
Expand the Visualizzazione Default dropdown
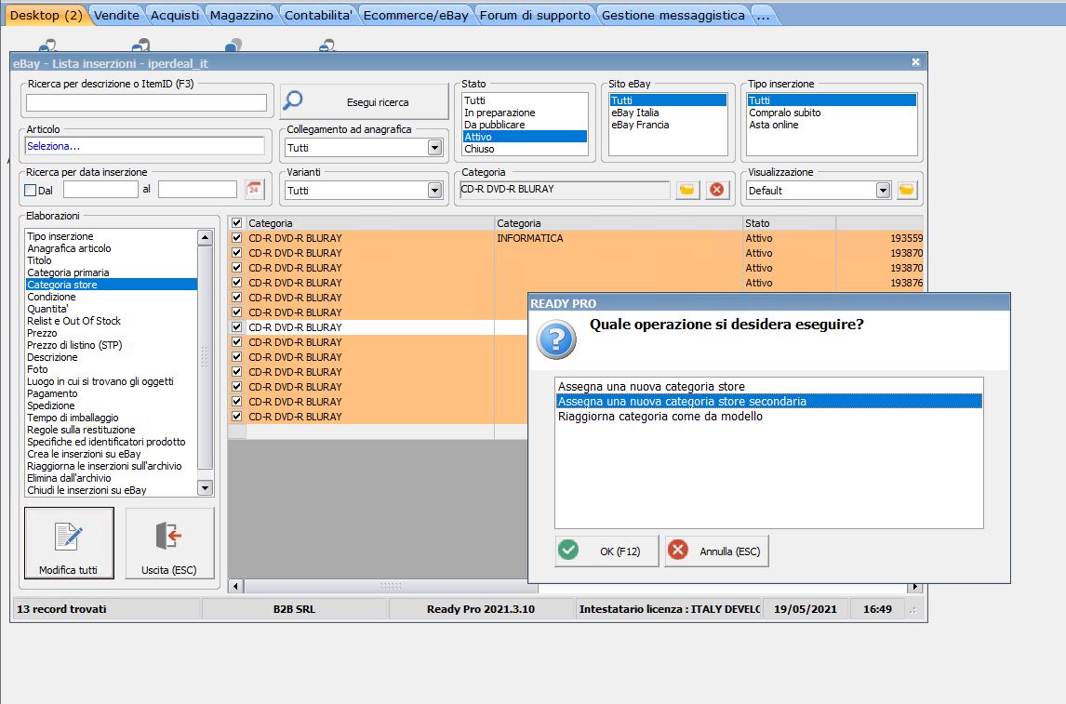click(883, 191)
